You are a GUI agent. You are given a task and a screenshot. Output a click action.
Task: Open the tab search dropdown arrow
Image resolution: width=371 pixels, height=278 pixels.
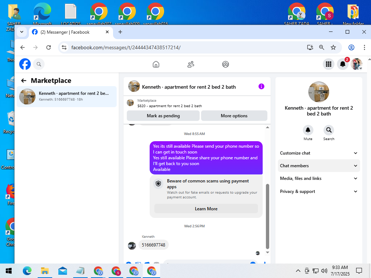(22, 32)
